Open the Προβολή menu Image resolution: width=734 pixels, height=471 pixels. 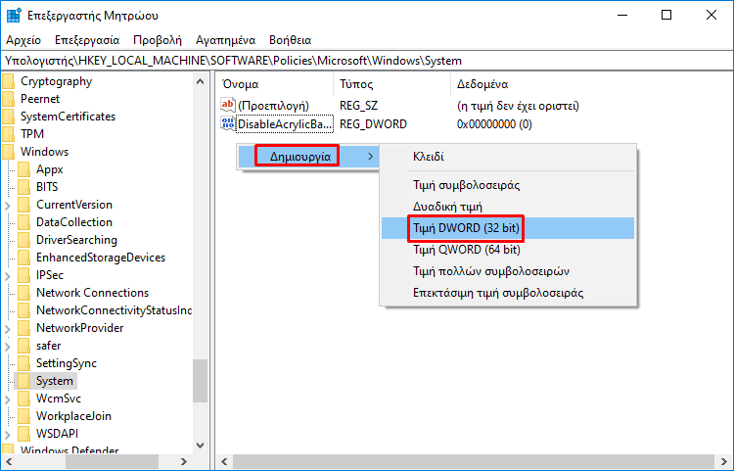point(158,40)
